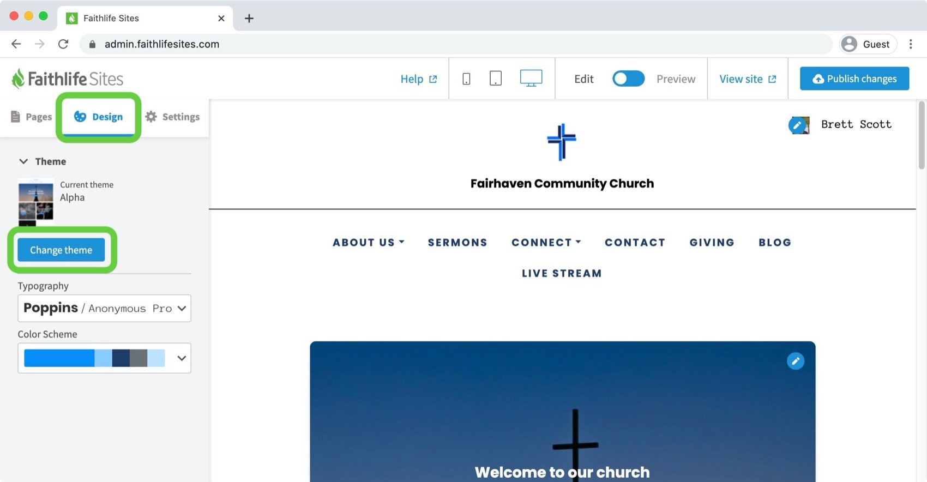Click the pencil edit icon on hero image
927x482 pixels.
tap(796, 361)
